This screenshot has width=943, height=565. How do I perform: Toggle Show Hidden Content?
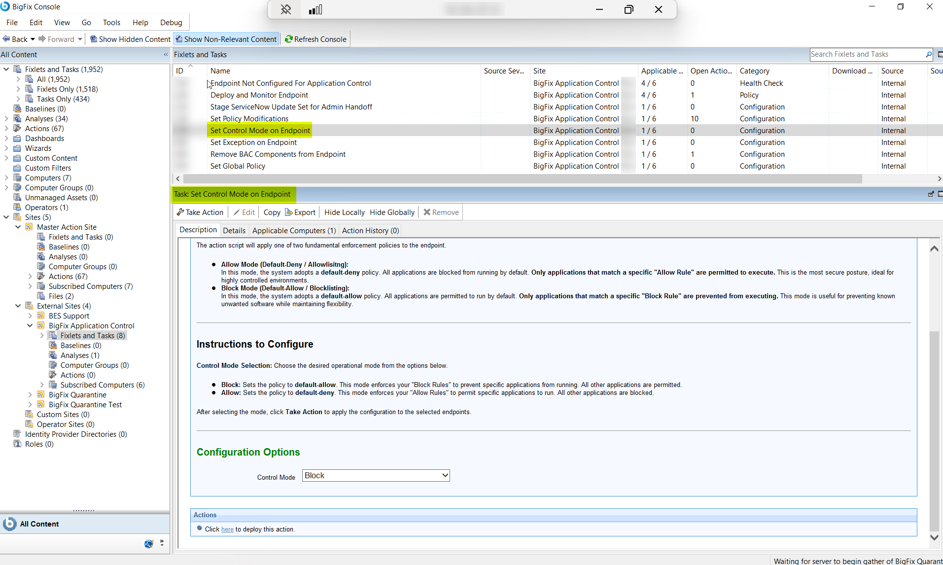coord(130,39)
